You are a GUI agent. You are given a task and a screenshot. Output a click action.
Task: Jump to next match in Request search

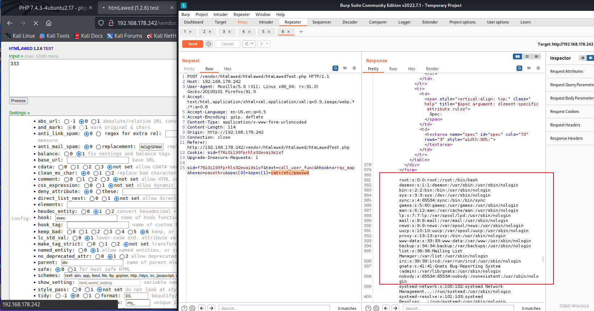[212, 308]
